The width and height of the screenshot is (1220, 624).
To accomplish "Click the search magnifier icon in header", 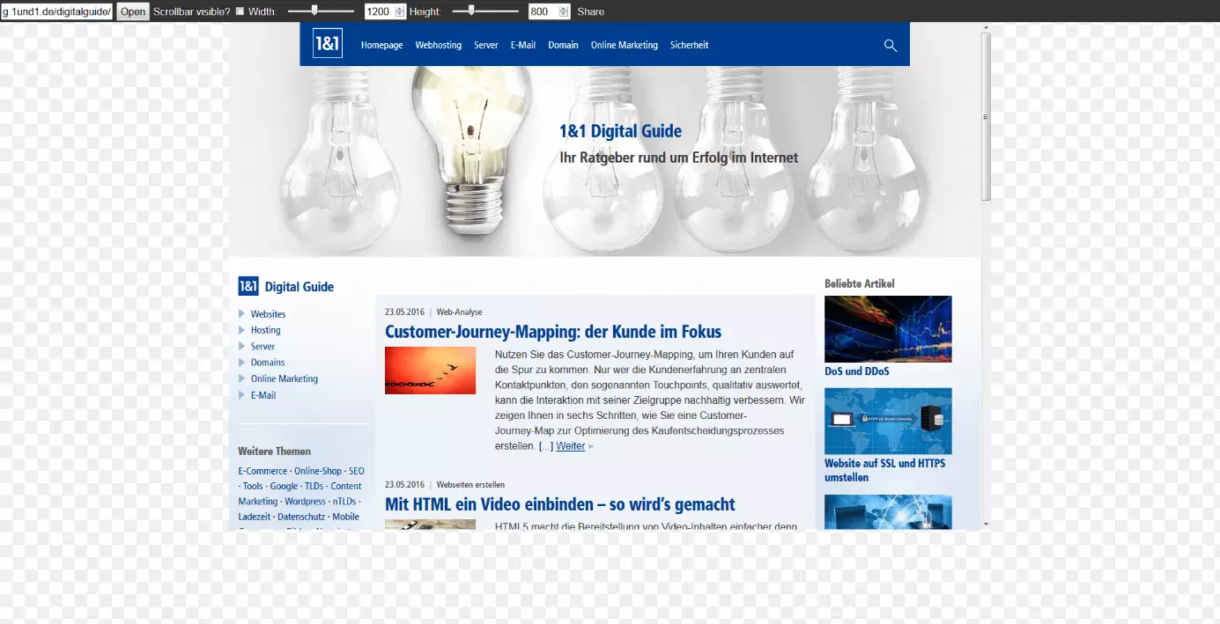I will [x=890, y=46].
